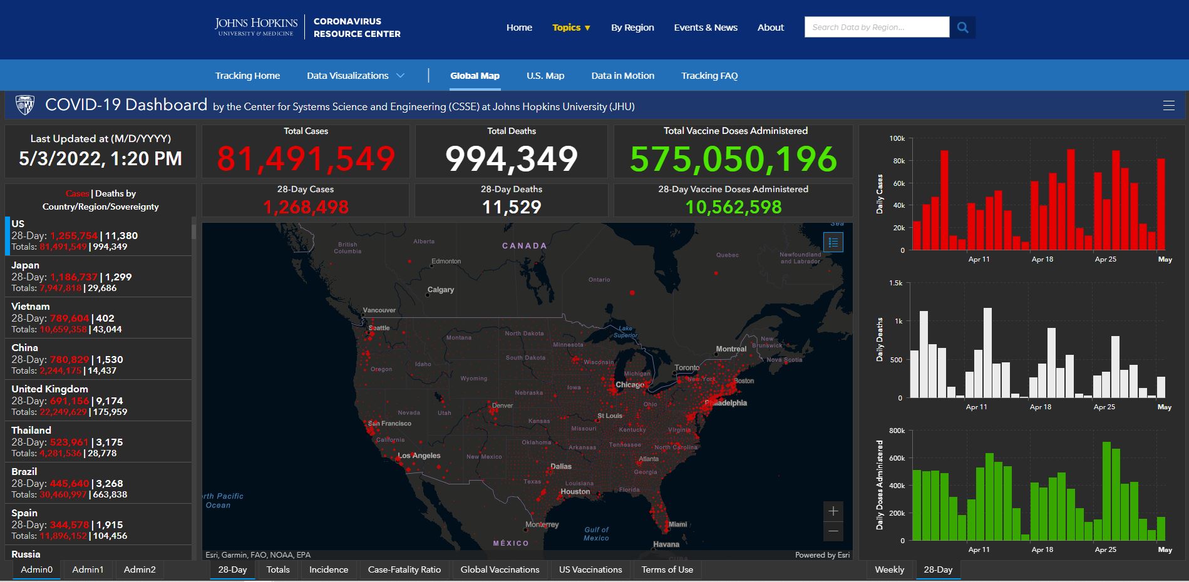Select the 28-Day map tab
This screenshot has width=1189, height=582.
232,570
